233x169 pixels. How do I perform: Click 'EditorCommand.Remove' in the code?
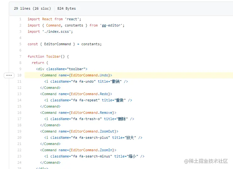click(x=92, y=113)
